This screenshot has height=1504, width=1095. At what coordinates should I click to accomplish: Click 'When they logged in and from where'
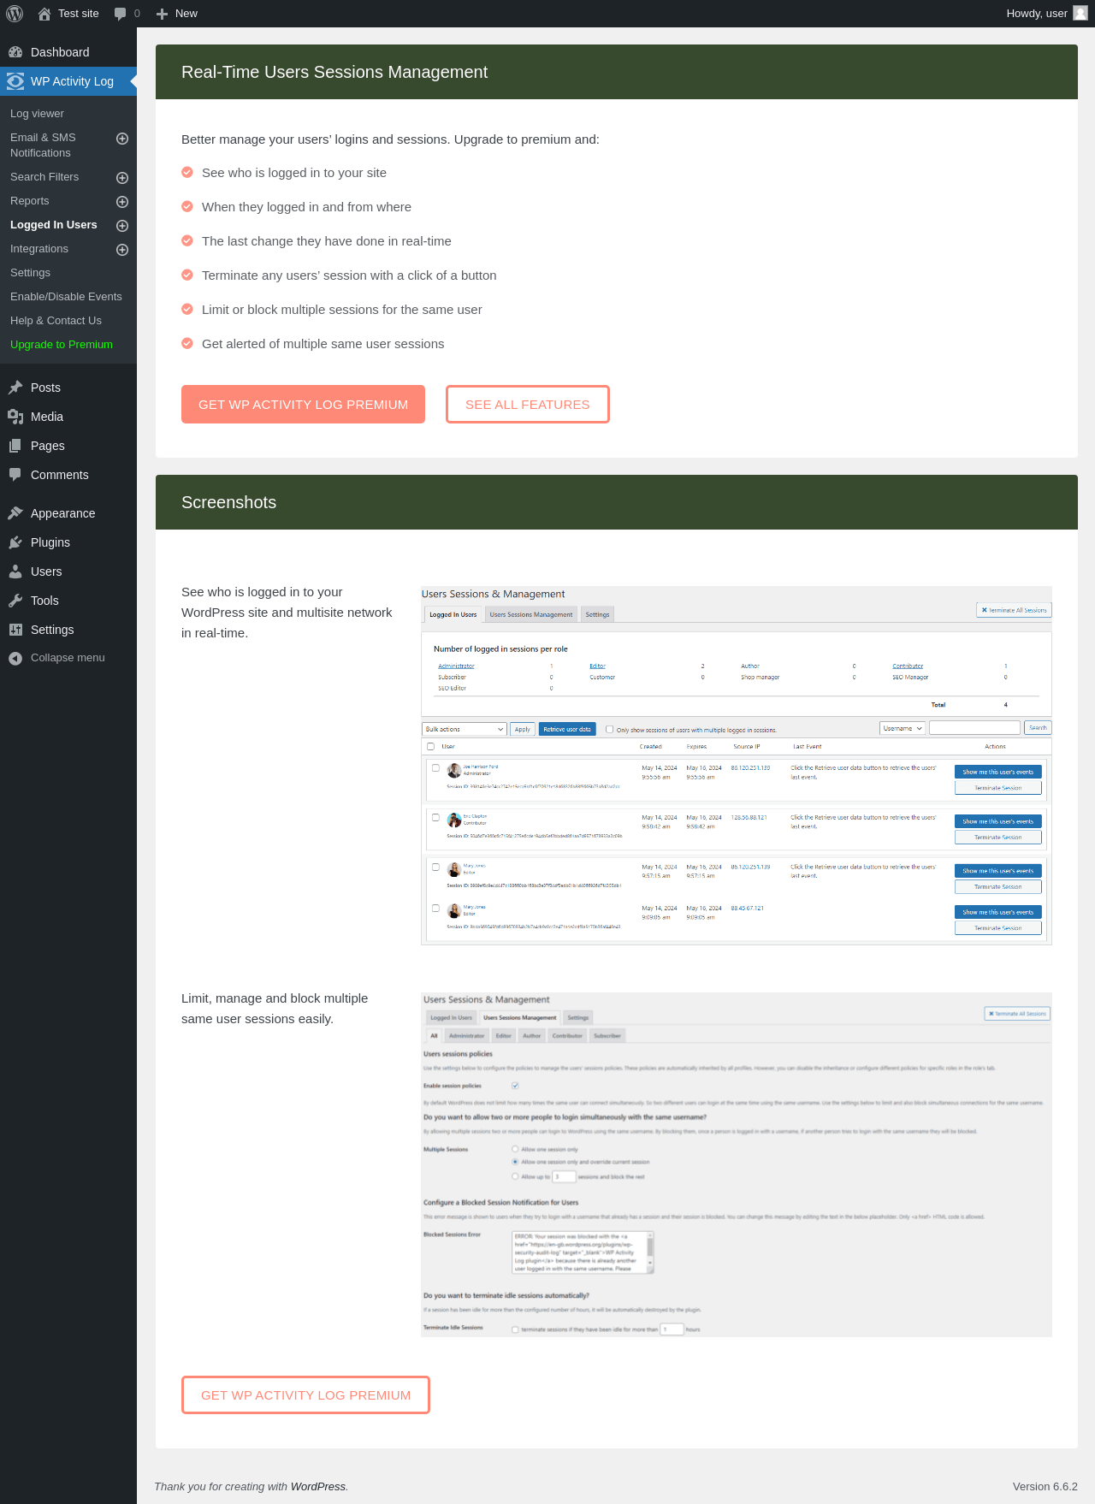tap(306, 207)
